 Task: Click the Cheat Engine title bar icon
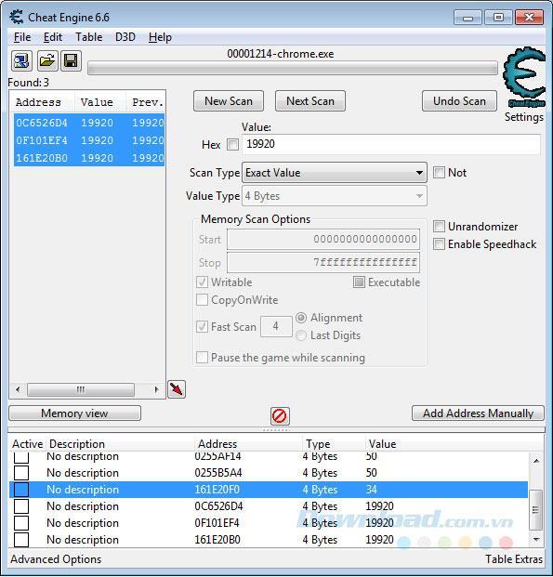coord(17,18)
